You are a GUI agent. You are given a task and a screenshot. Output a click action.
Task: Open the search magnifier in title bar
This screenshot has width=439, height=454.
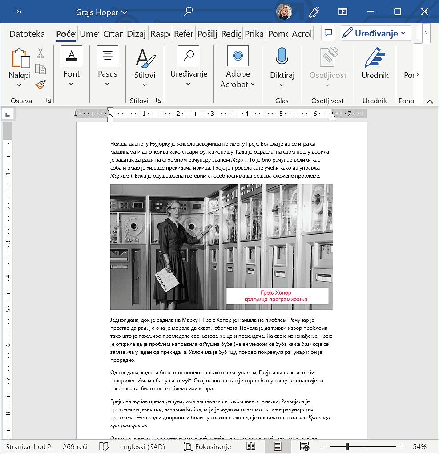[189, 12]
